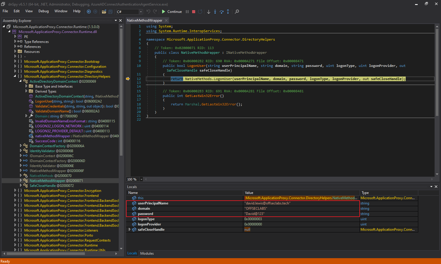Click the Step Out up-arrow icon
The width and height of the screenshot is (441, 264).
click(228, 12)
